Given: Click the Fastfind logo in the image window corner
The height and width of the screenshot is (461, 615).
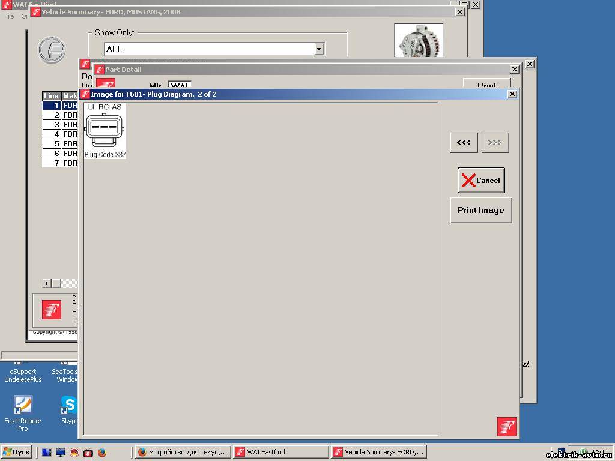Looking at the screenshot, I should [x=507, y=427].
